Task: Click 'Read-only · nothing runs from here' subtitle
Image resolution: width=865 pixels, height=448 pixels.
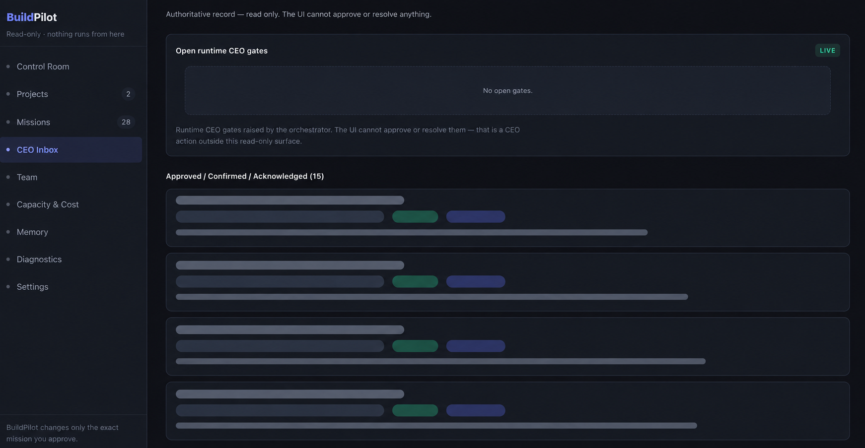Action: 66,34
